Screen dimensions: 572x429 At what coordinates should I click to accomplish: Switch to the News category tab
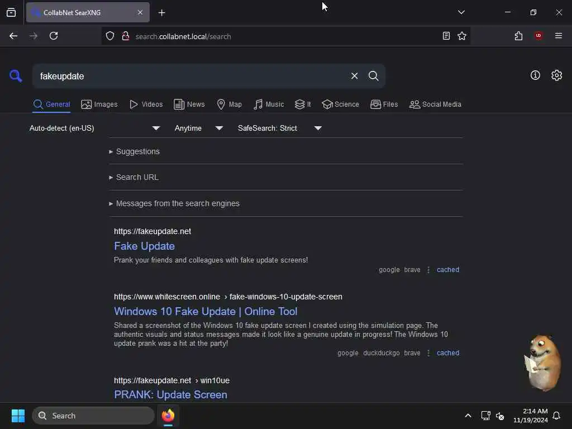189,104
